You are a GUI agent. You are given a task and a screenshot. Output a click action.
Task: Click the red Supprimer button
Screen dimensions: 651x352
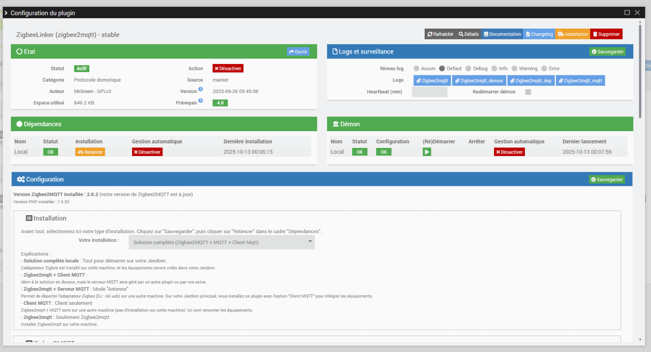606,34
